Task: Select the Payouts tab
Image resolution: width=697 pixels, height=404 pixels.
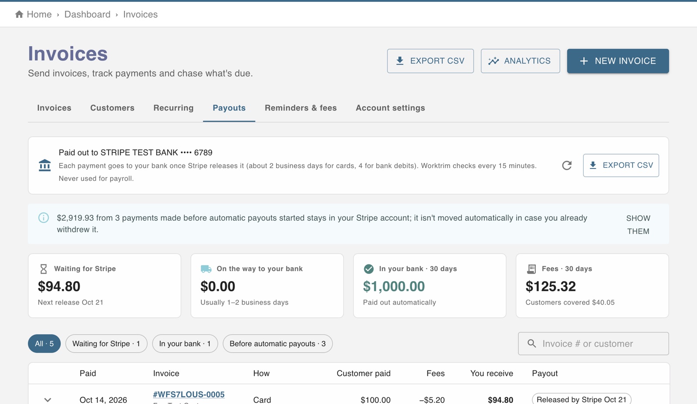Action: [229, 108]
